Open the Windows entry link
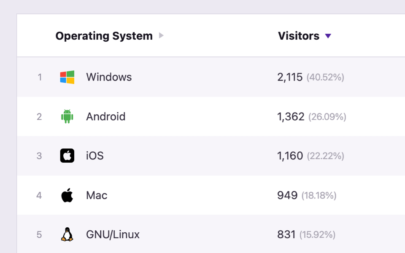This screenshot has width=405, height=253. click(x=109, y=77)
